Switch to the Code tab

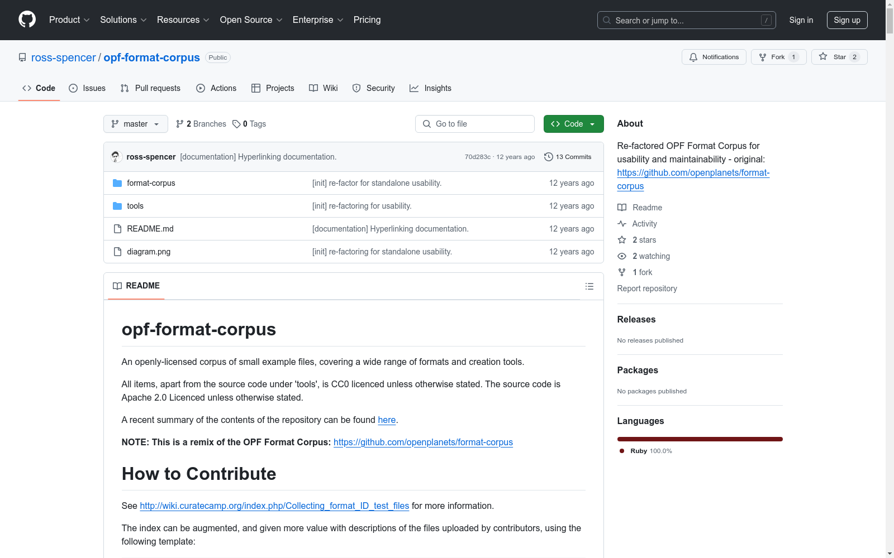pos(39,88)
